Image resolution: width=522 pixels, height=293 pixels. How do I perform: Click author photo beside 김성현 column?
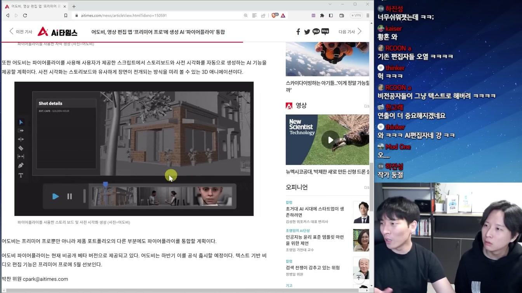pos(361,212)
